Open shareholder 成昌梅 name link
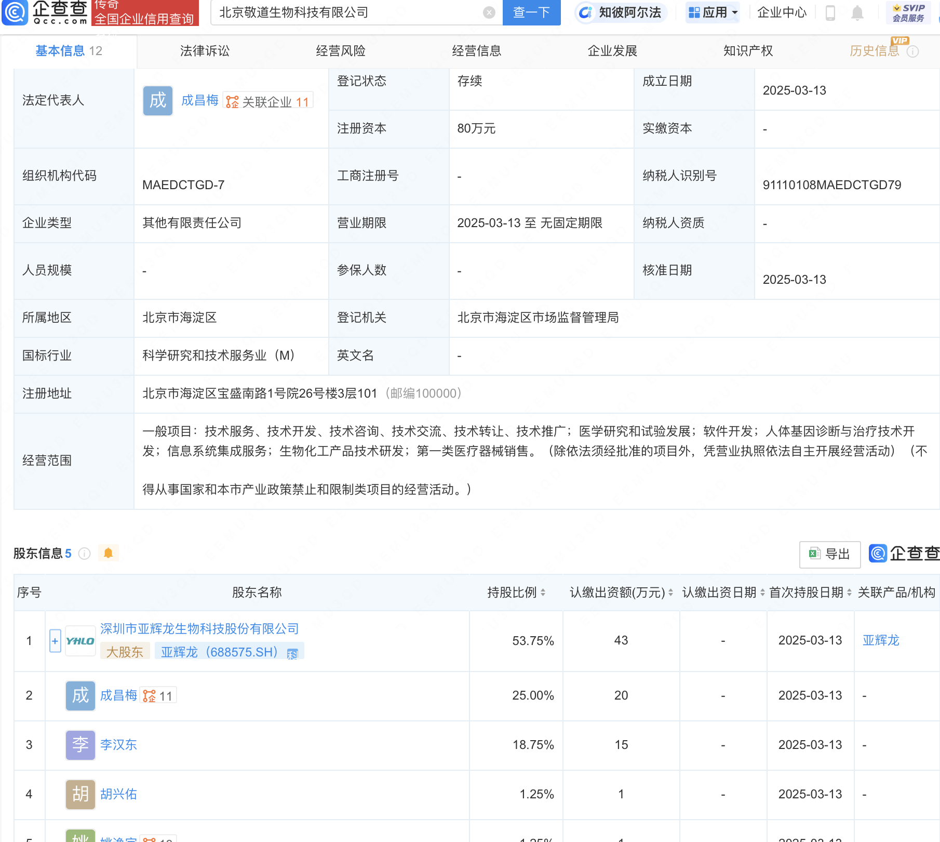940x842 pixels. [x=118, y=695]
